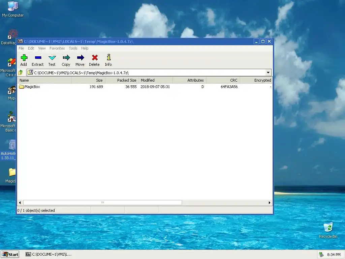Screen dimensions: 345x259
Task: Open the Help menu
Action: point(85,48)
